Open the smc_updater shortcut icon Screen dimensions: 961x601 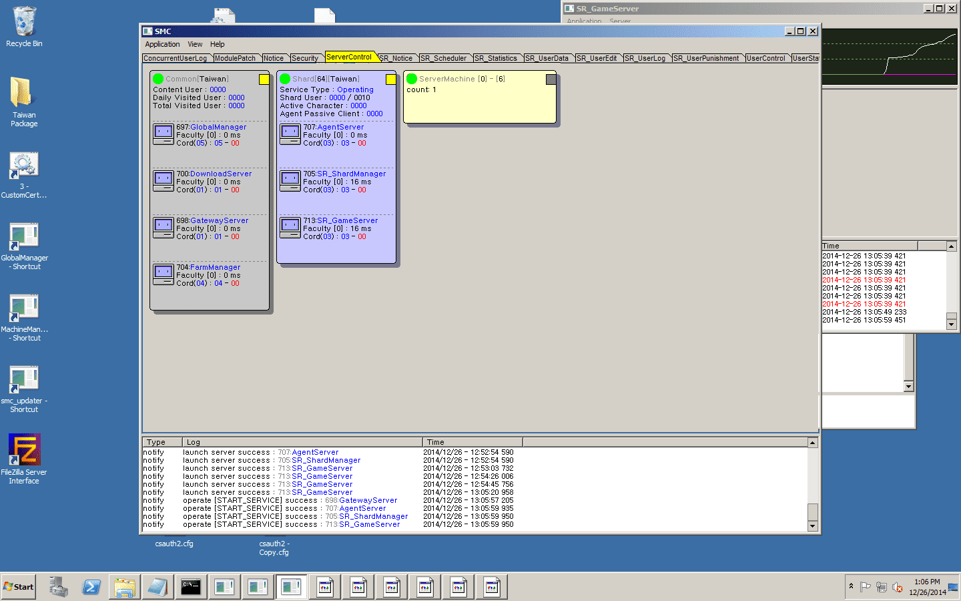24,390
